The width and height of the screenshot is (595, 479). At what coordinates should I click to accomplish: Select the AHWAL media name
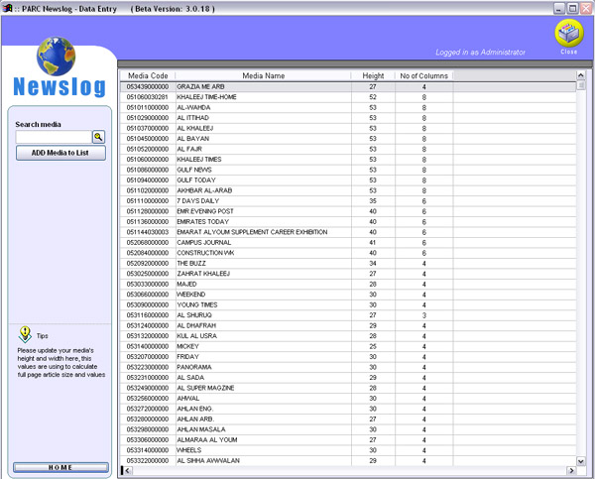188,398
